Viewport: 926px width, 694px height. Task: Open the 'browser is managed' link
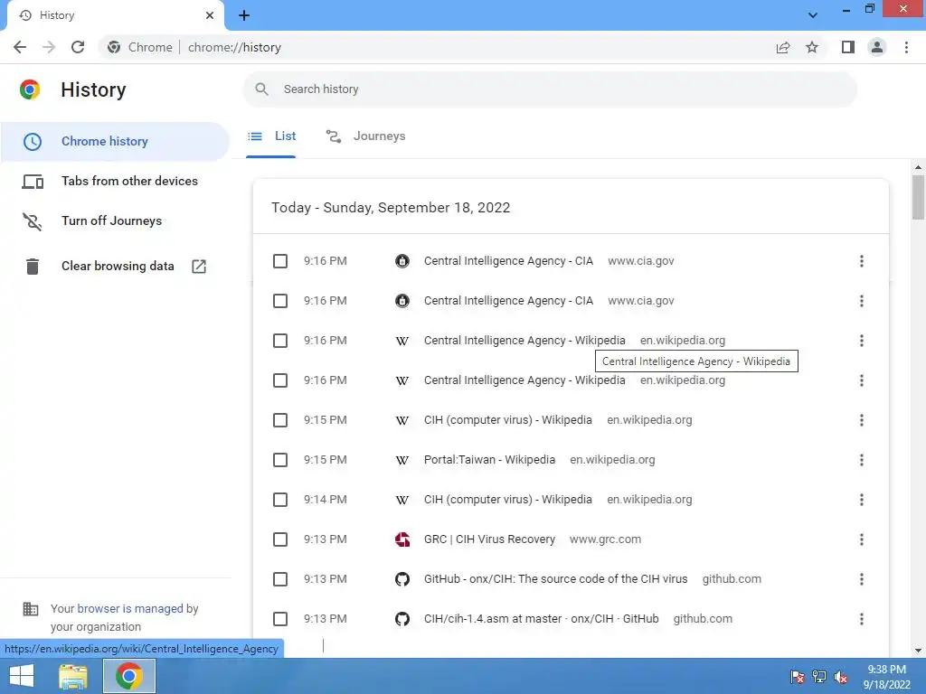tap(130, 608)
